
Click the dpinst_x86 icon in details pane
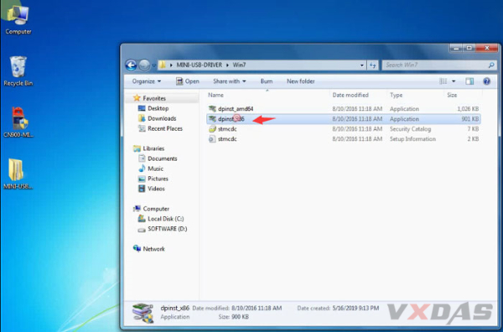(143, 313)
